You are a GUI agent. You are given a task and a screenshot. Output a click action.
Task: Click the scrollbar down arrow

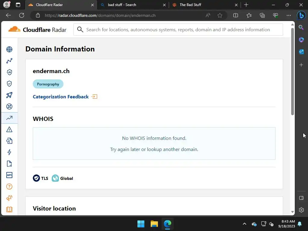coord(292,212)
